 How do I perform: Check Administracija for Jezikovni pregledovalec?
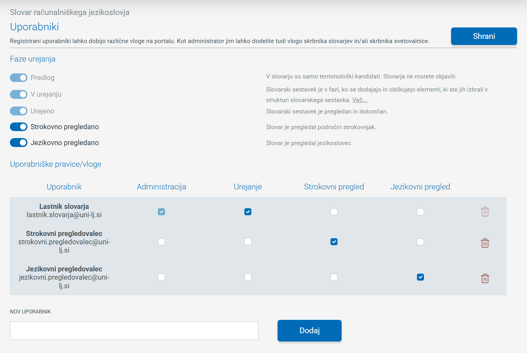pos(161,277)
